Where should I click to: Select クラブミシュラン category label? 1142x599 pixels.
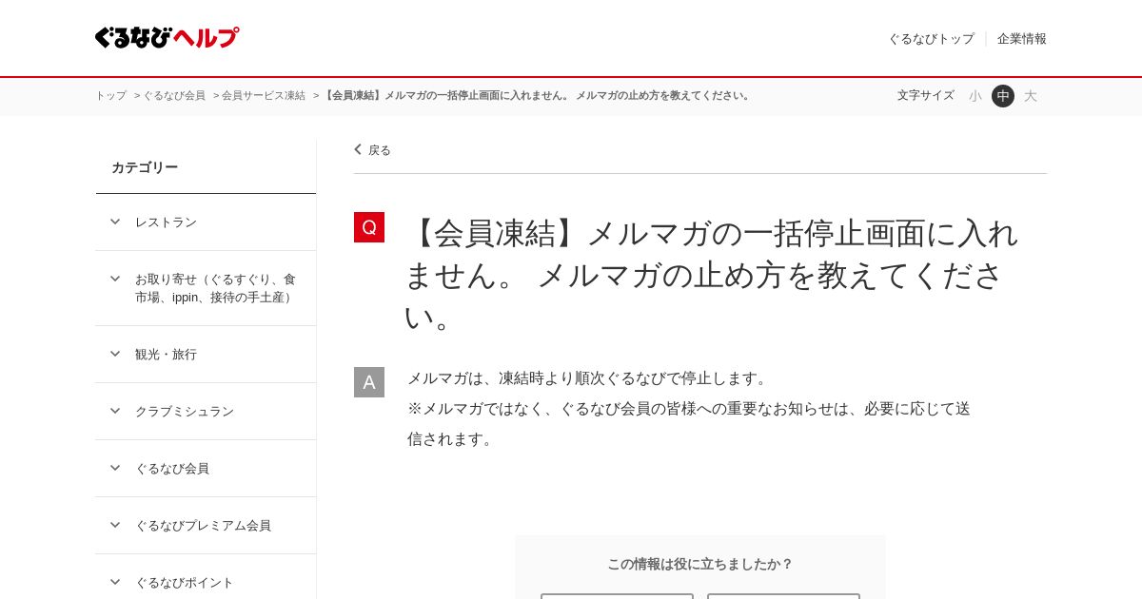[x=185, y=412]
